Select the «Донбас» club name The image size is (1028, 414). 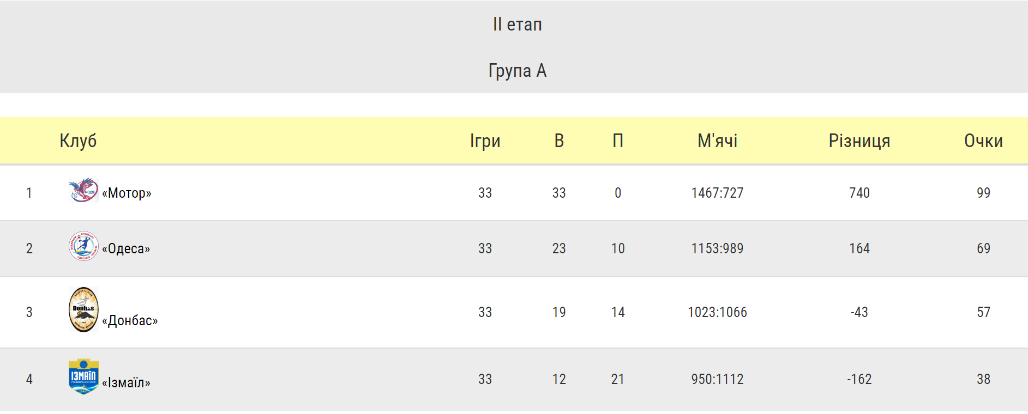(130, 320)
